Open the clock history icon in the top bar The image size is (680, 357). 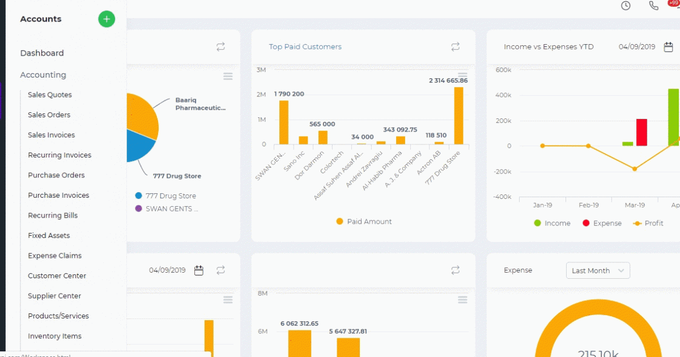point(626,6)
